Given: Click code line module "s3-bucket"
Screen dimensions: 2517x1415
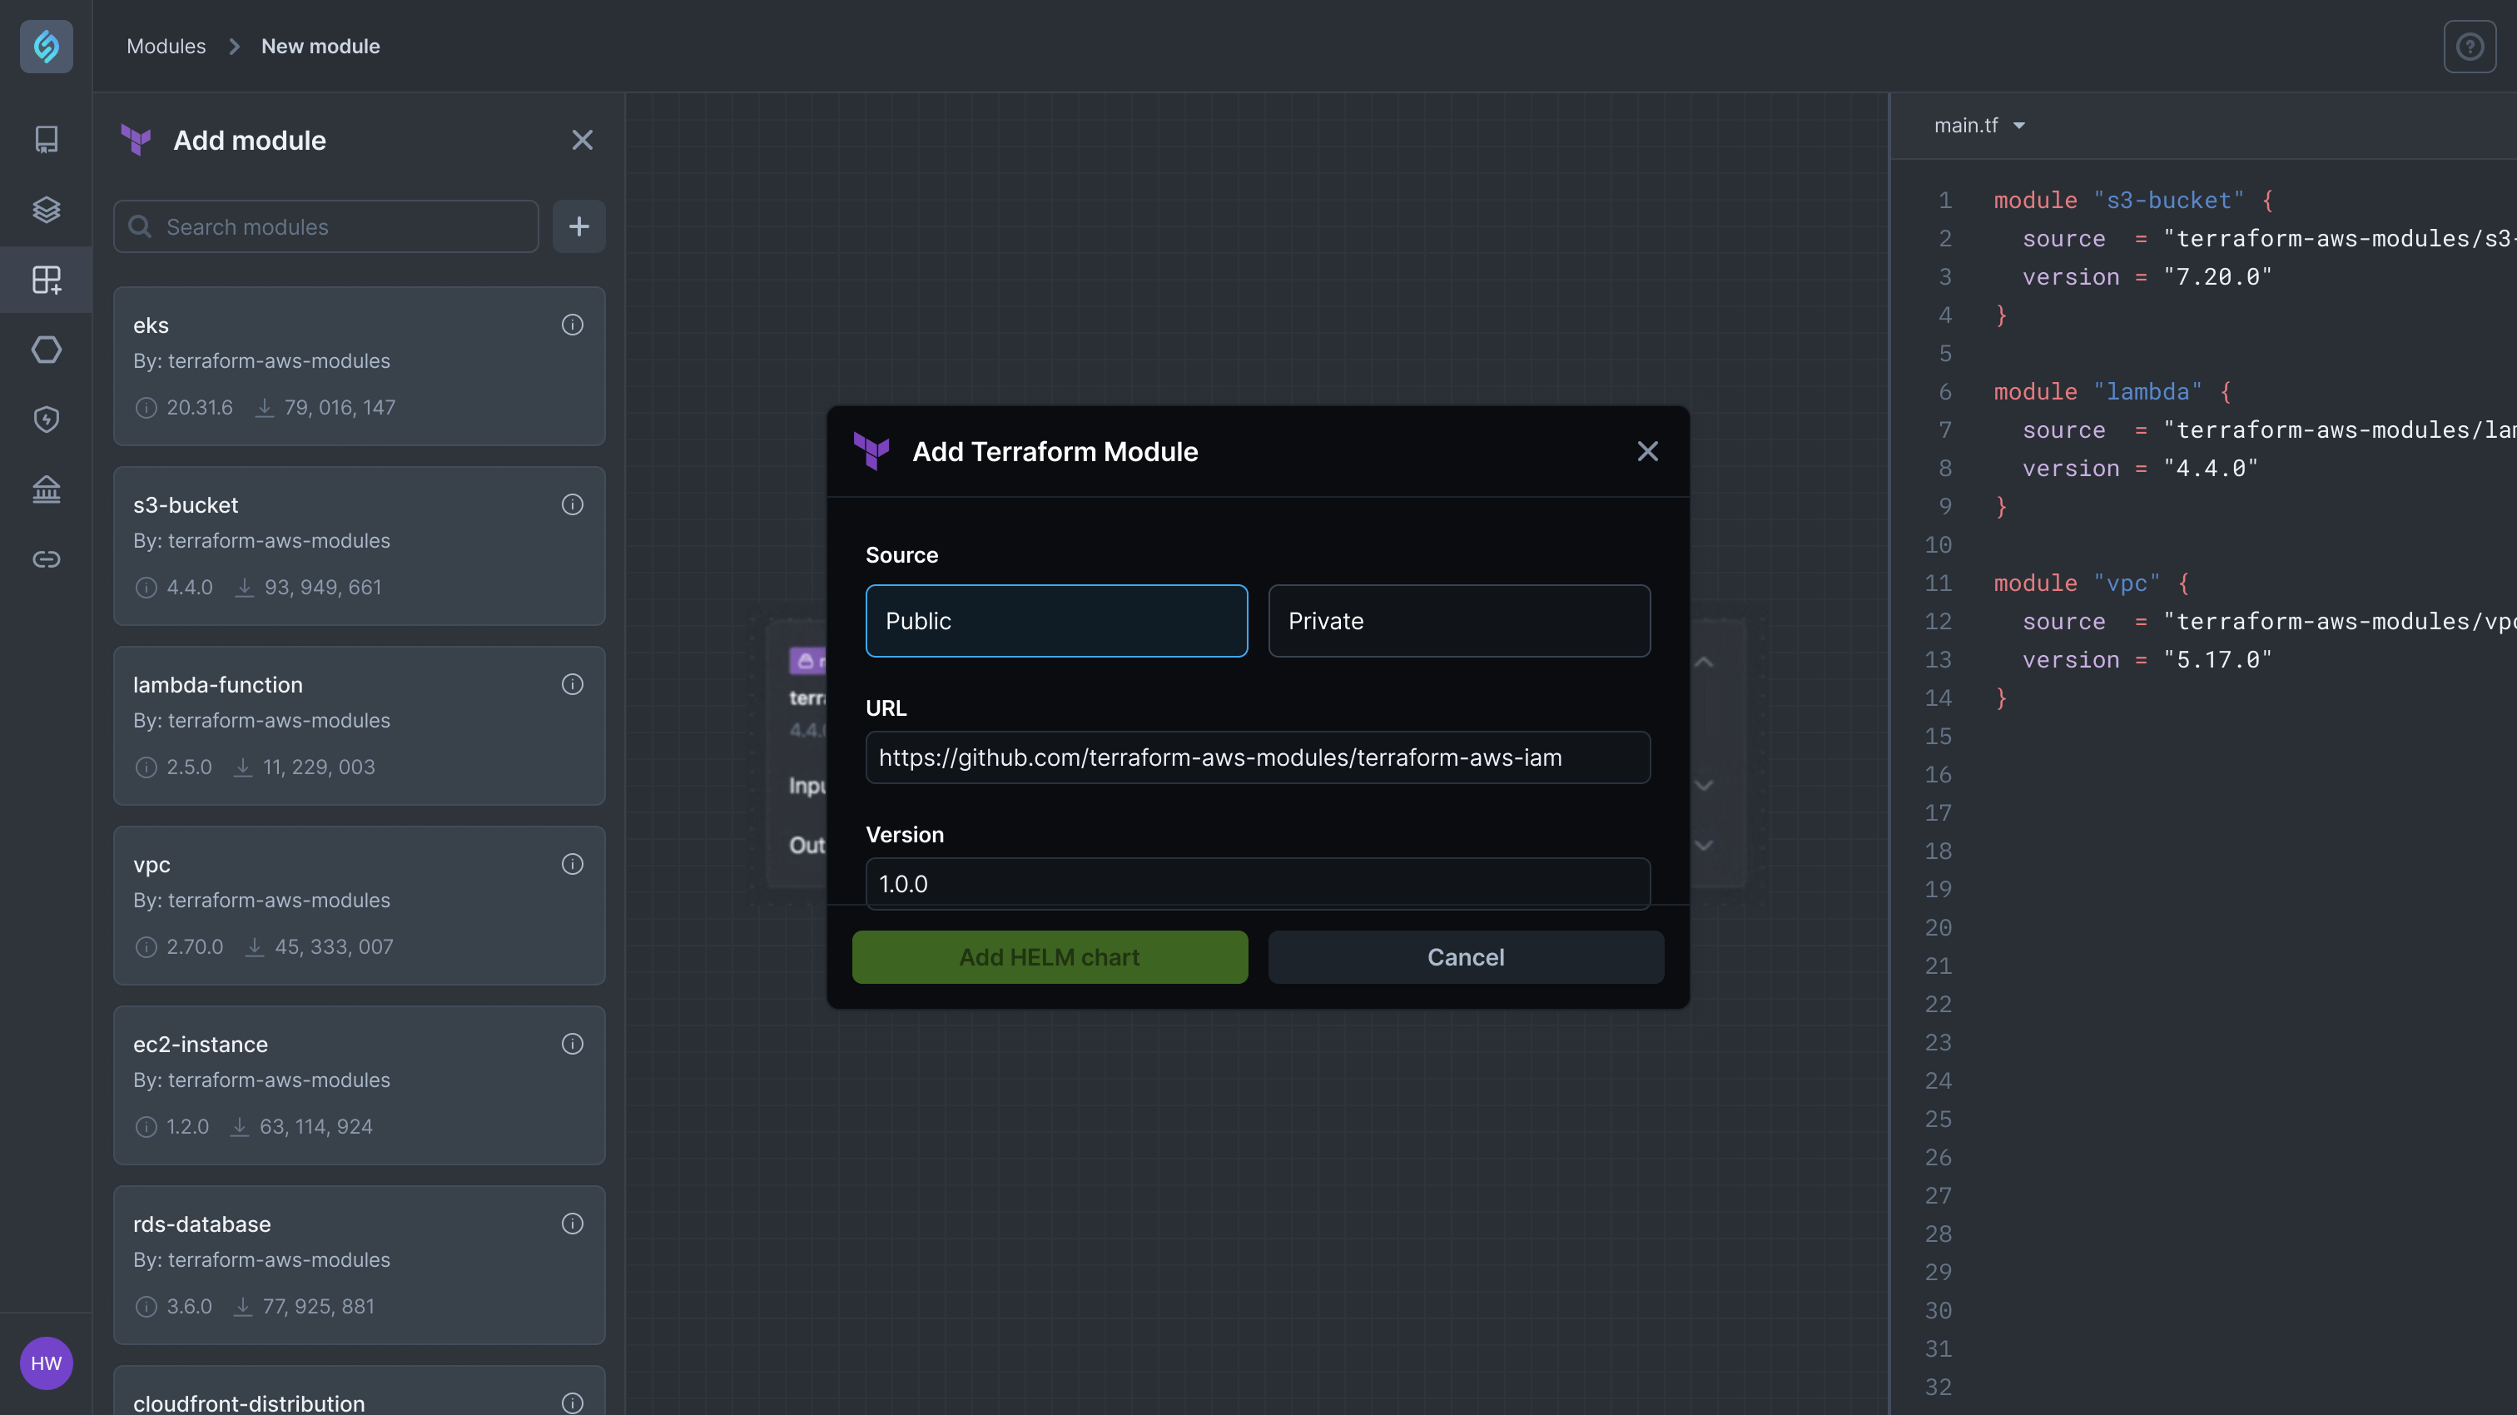Looking at the screenshot, I should point(2134,201).
